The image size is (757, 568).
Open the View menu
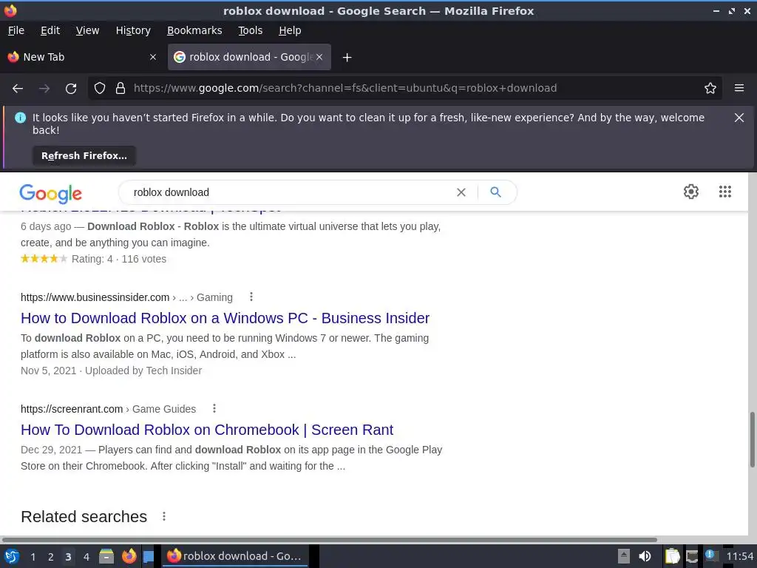pos(87,30)
